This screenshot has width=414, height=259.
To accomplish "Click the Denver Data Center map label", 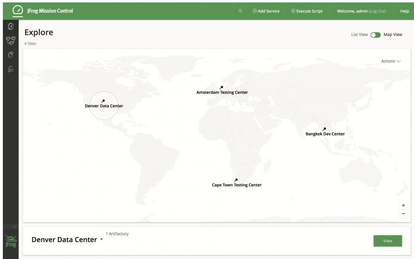I will [104, 106].
